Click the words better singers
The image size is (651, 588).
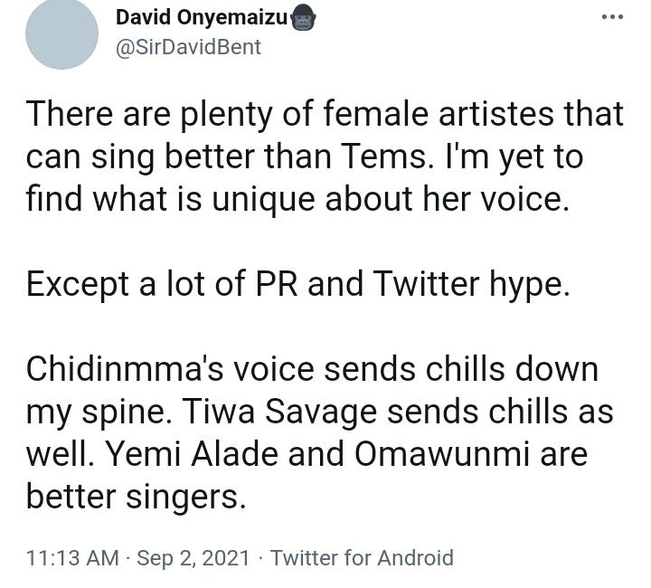137,497
